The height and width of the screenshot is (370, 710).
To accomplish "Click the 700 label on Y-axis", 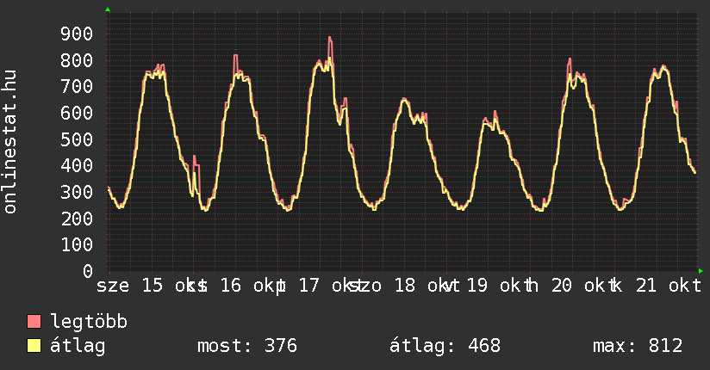I will (77, 86).
